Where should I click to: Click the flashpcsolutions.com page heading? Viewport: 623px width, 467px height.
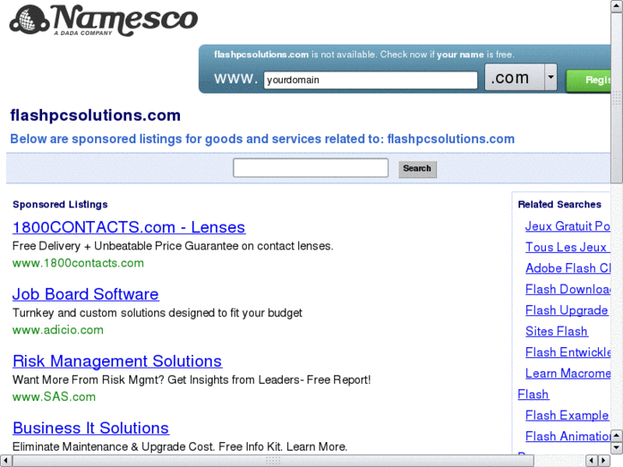(x=95, y=116)
